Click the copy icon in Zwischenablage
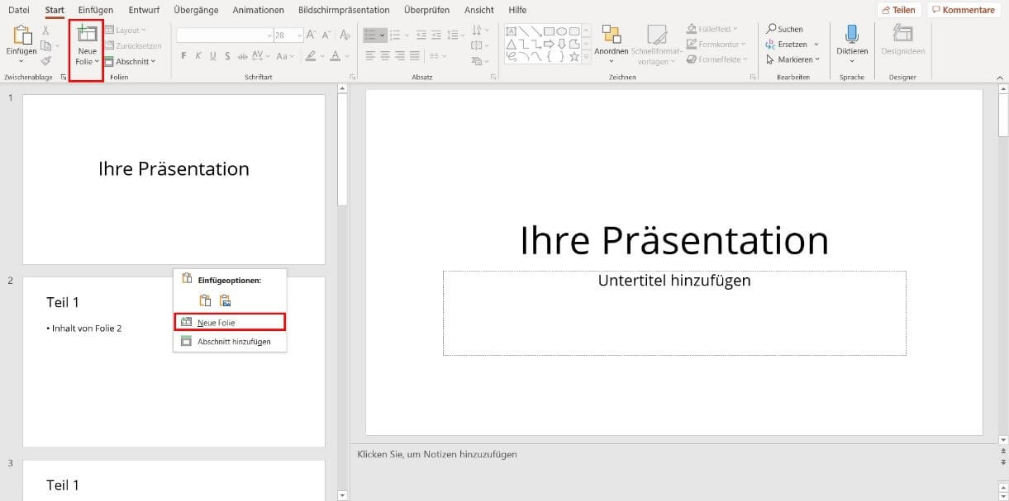Screen dimensions: 1009x501 coord(45,45)
